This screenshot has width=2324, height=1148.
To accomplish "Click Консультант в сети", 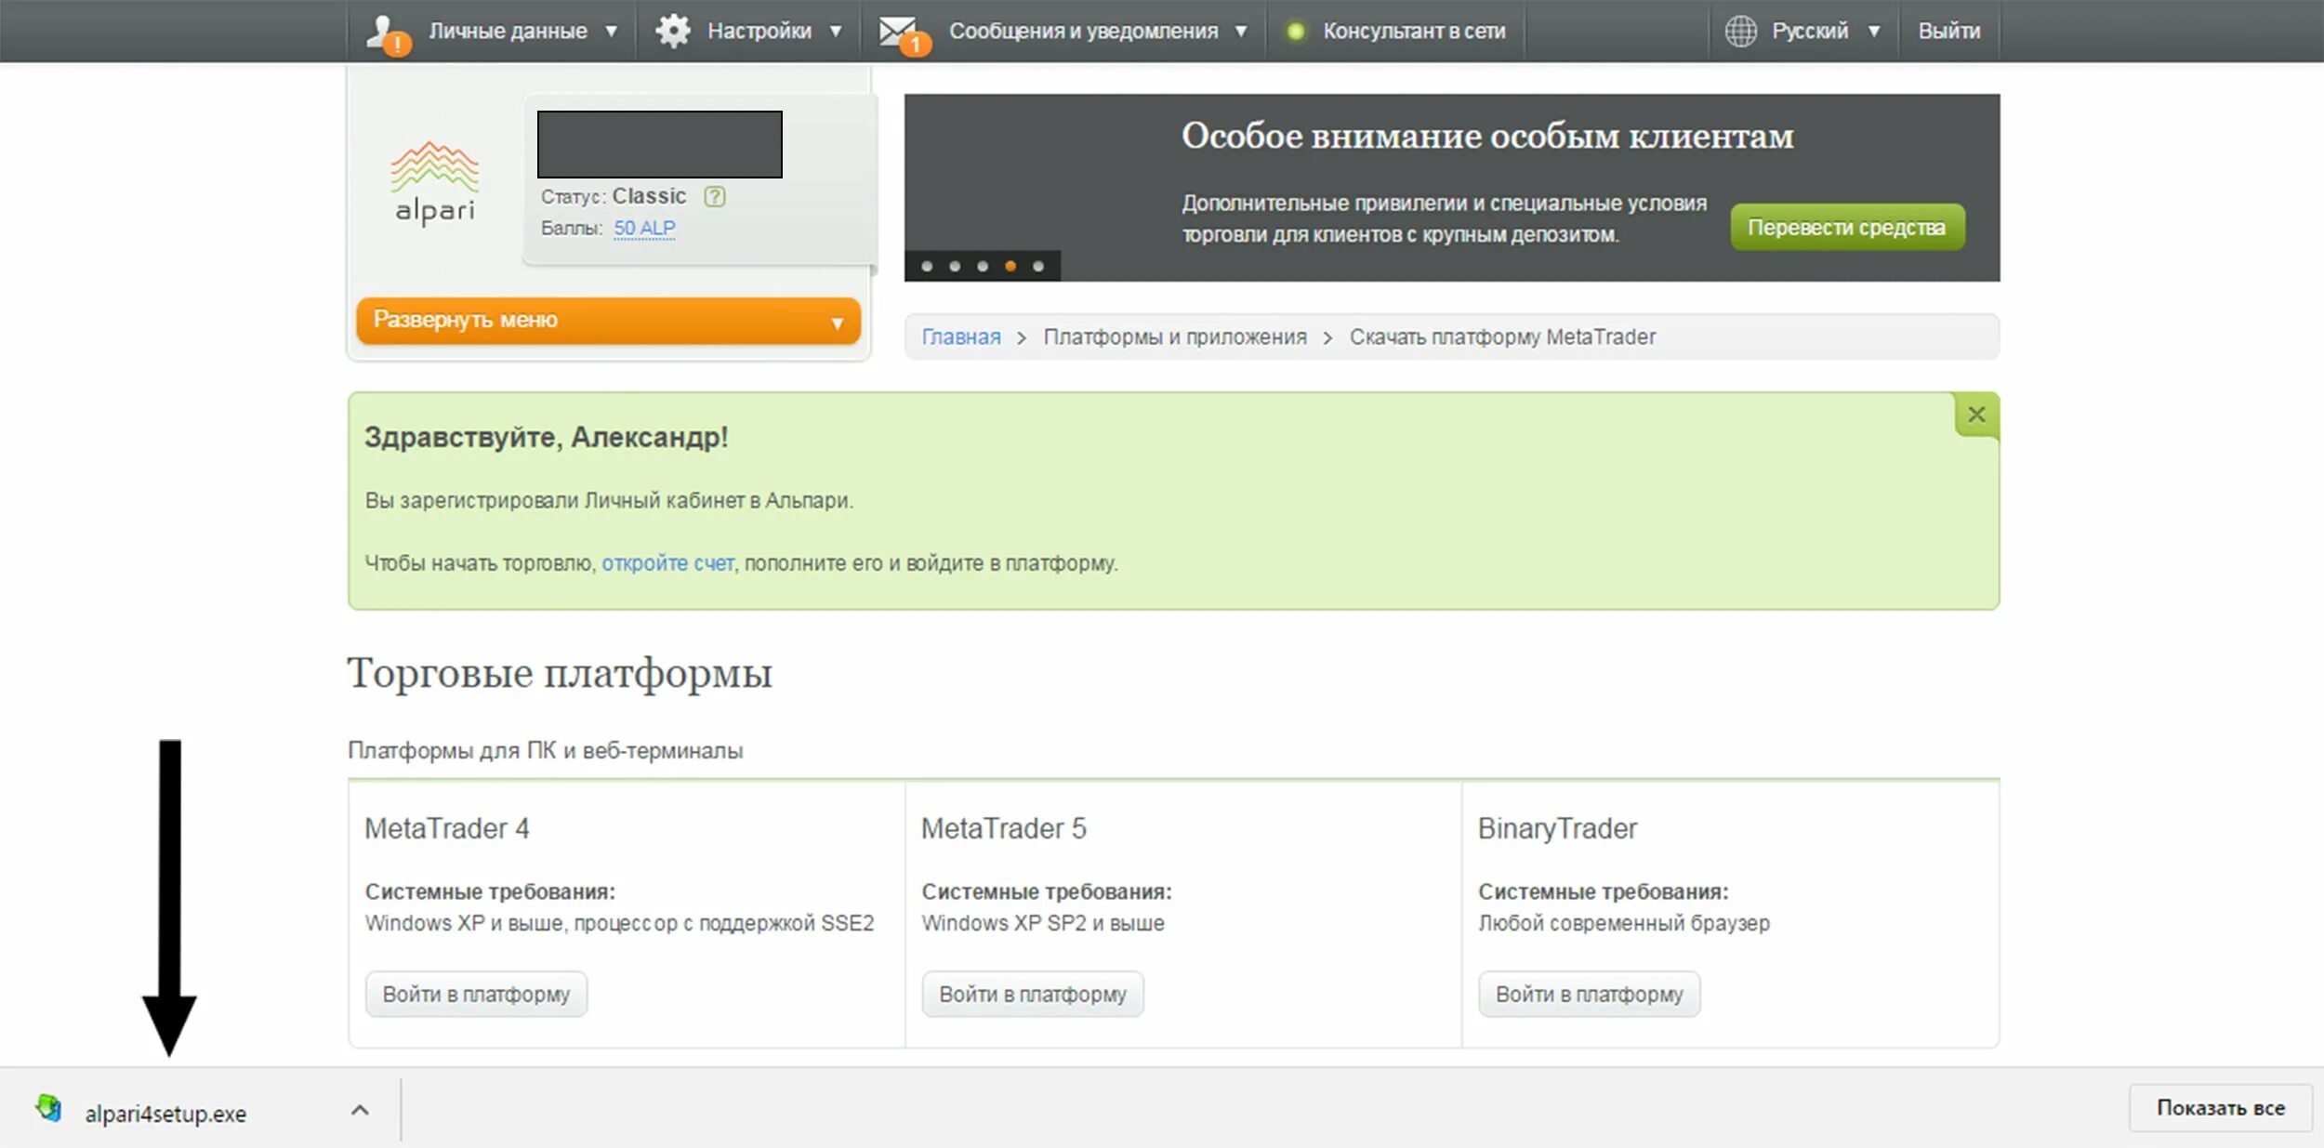I will (1414, 31).
